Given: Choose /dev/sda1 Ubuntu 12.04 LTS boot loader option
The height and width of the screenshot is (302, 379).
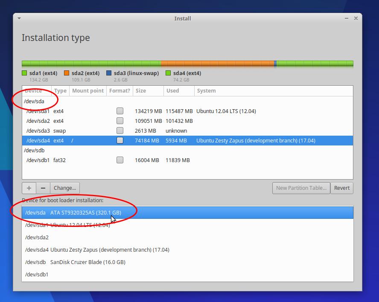Looking at the screenshot, I should [x=187, y=225].
